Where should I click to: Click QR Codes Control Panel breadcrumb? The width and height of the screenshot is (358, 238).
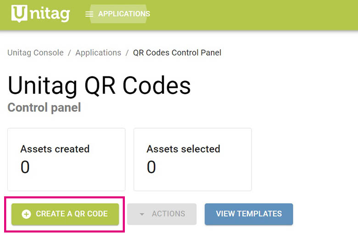click(x=177, y=53)
